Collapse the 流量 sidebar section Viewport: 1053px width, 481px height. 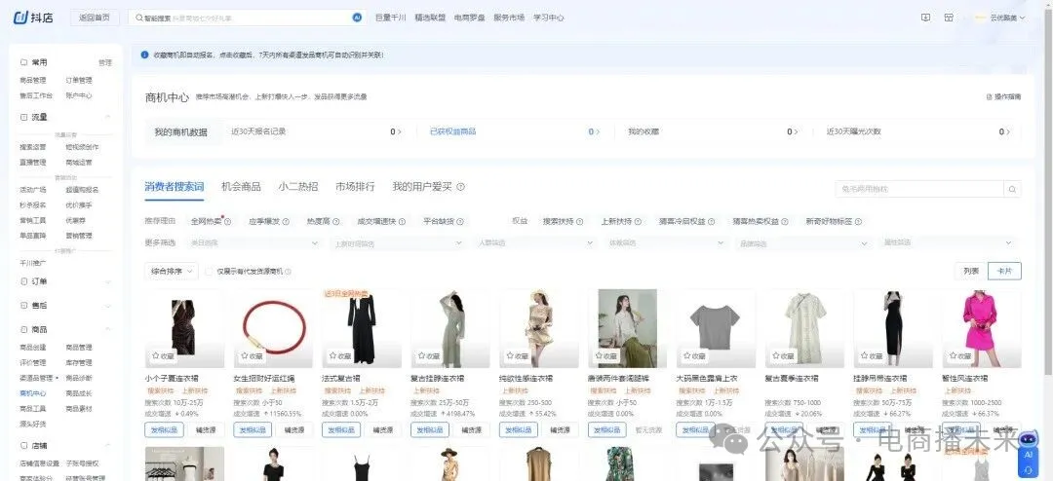coord(107,117)
